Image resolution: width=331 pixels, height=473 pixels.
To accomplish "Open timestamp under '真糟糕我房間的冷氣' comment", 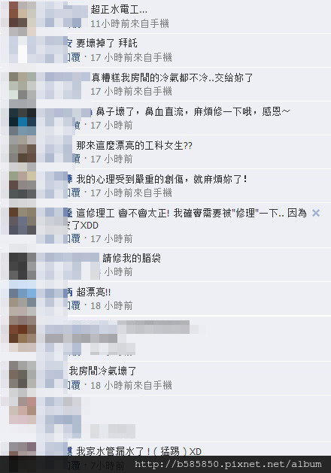I will (131, 91).
